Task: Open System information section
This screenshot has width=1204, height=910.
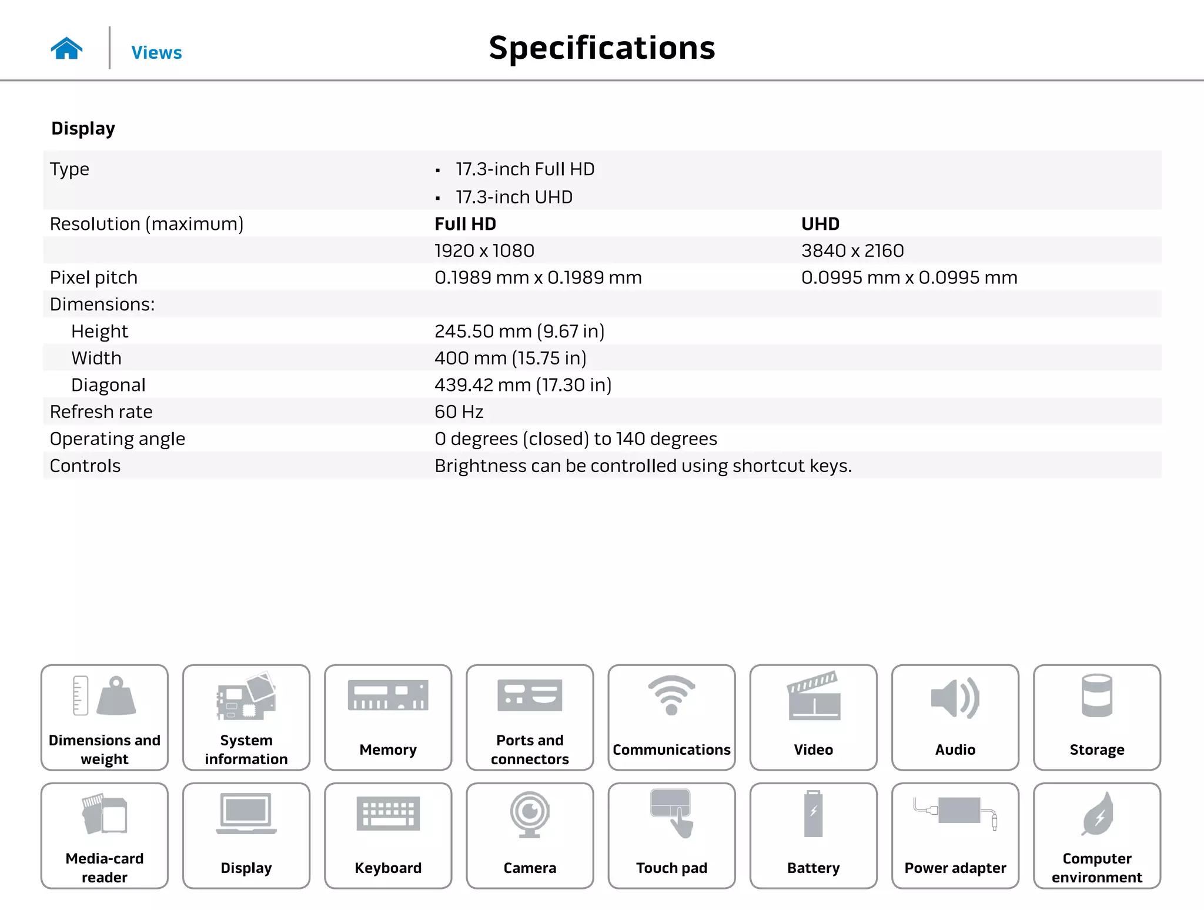Action: (x=246, y=717)
